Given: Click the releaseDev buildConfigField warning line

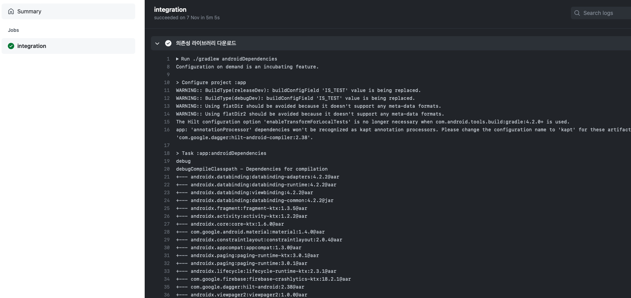Looking at the screenshot, I should (x=298, y=90).
